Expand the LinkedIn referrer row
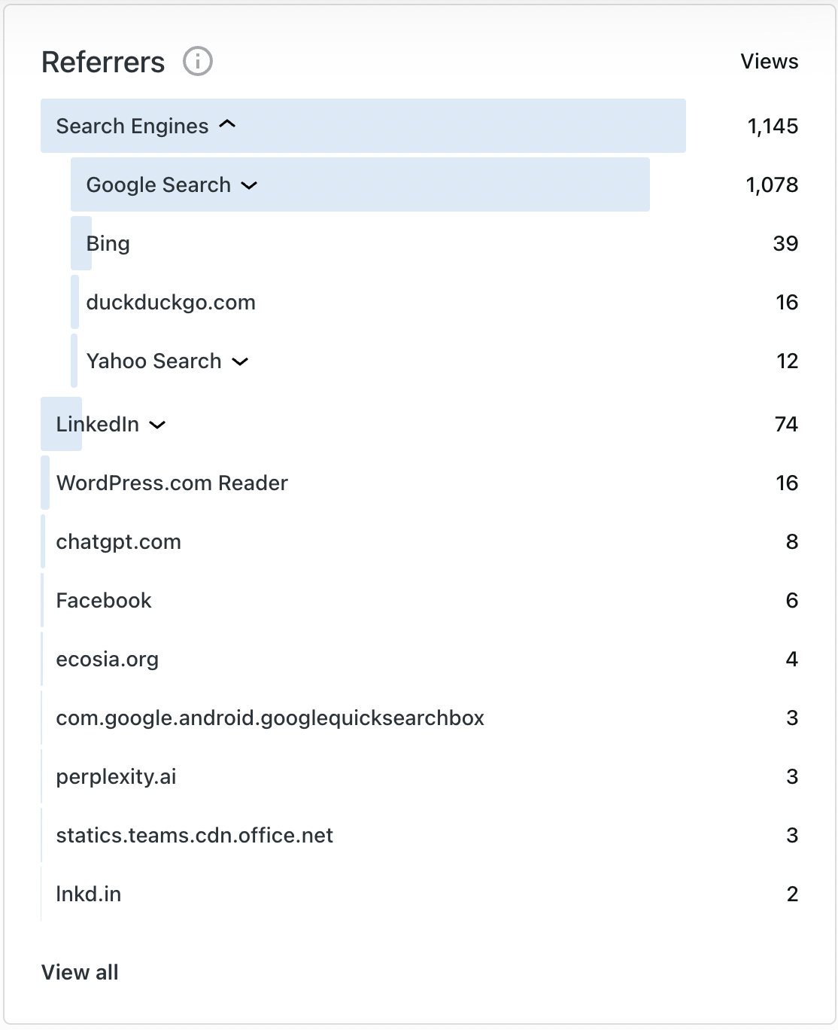838x1030 pixels. click(x=157, y=425)
